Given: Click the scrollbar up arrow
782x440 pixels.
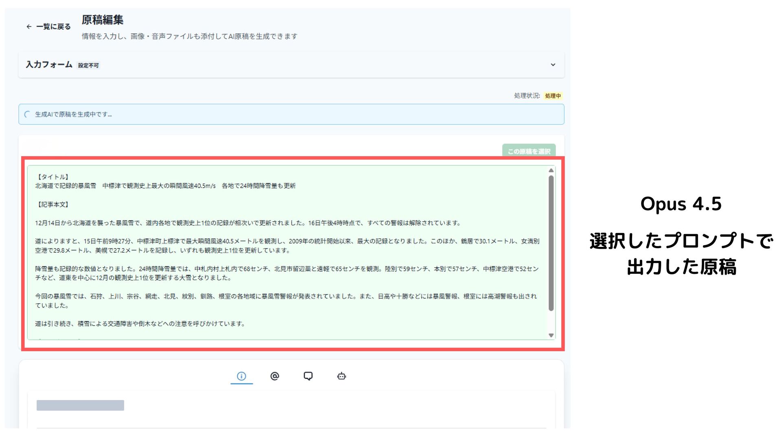Looking at the screenshot, I should pos(551,171).
